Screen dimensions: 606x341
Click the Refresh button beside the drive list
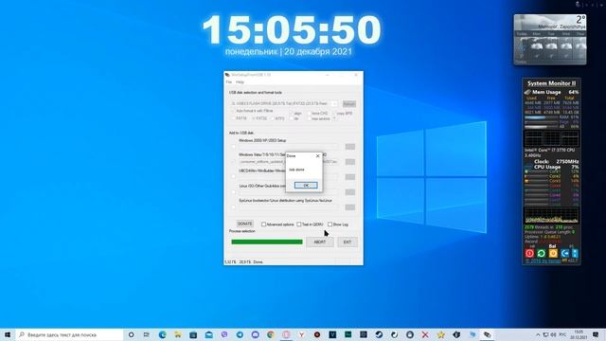coord(349,104)
